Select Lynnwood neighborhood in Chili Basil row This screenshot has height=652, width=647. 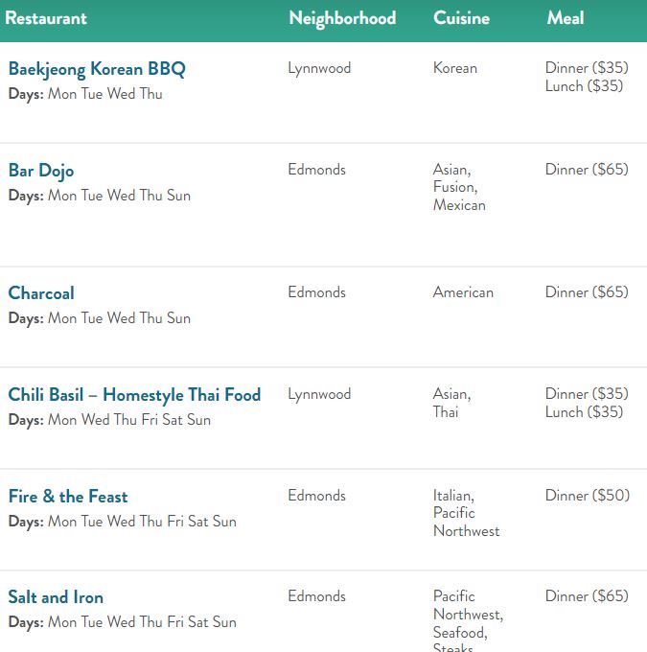click(x=319, y=394)
